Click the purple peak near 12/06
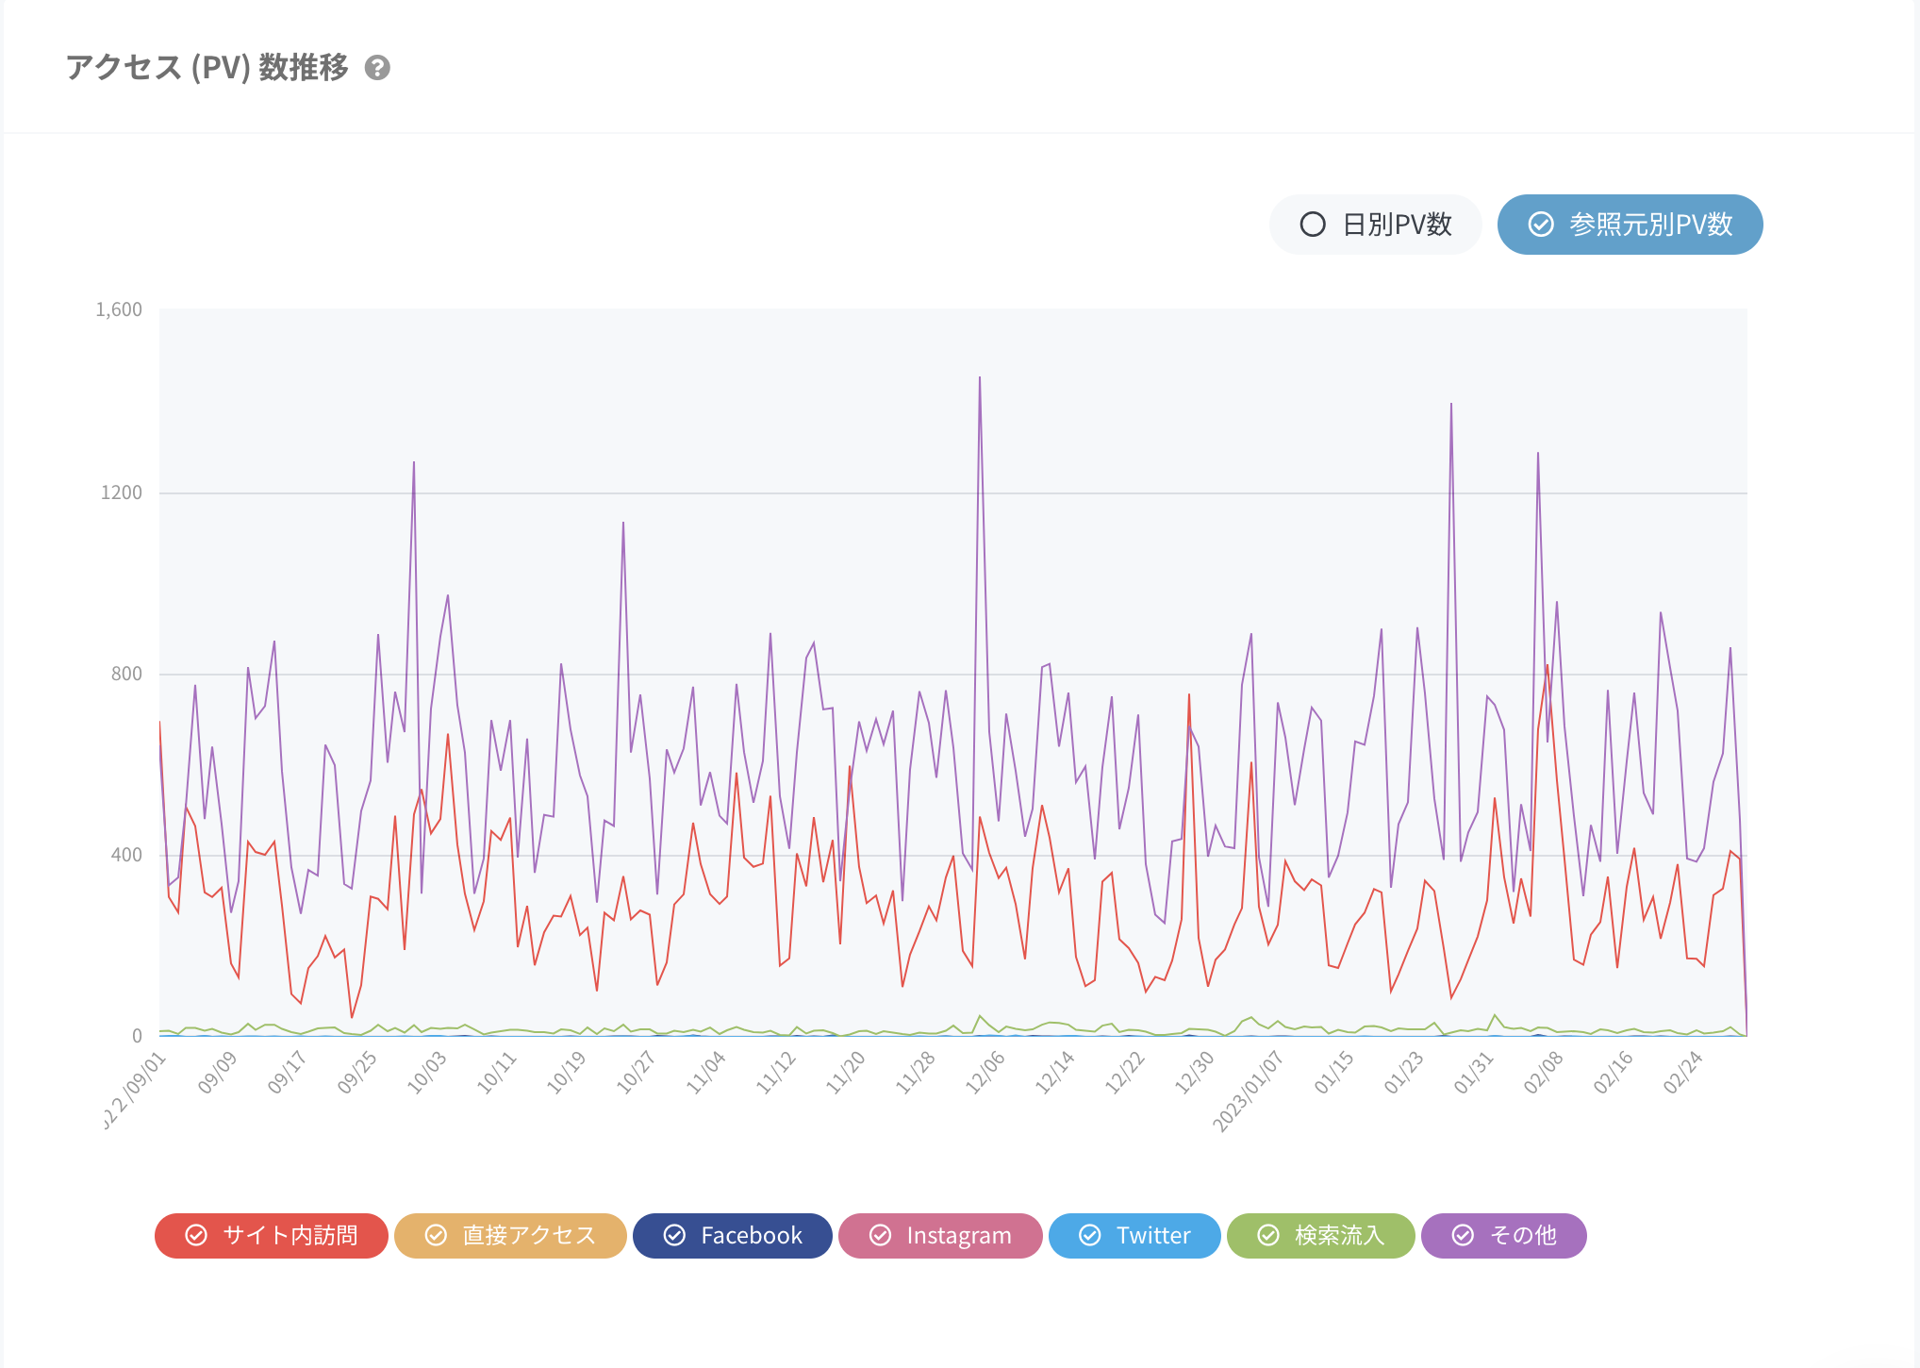This screenshot has width=1920, height=1368. 980,379
